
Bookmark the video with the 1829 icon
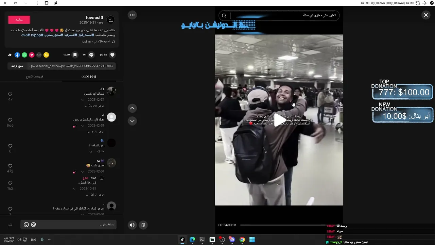75,55
